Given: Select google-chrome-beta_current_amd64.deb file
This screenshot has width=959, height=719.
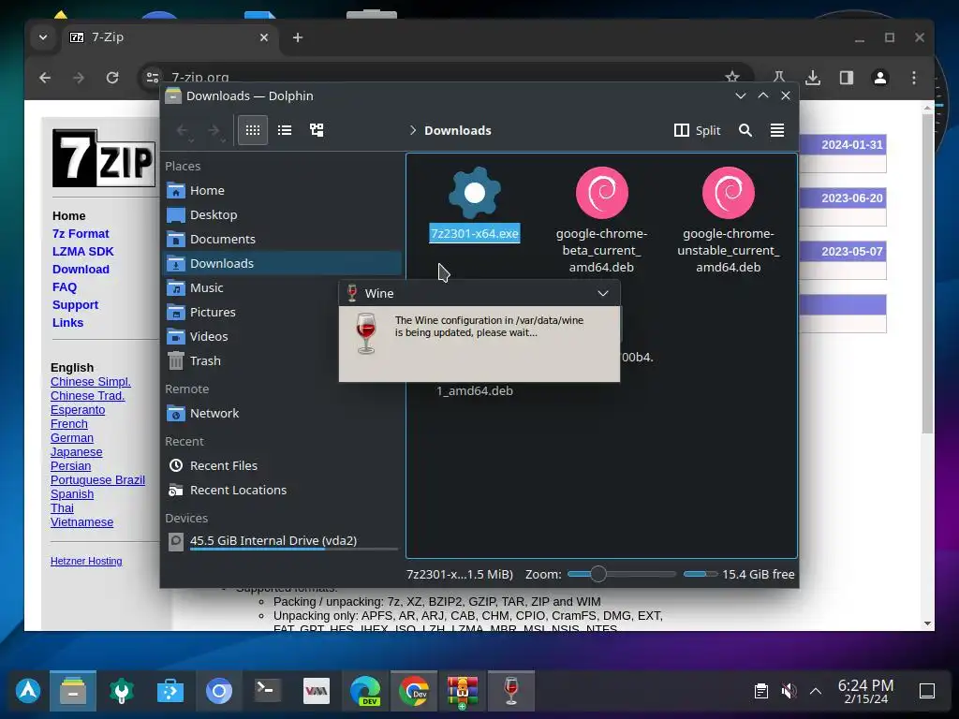Looking at the screenshot, I should tap(602, 220).
